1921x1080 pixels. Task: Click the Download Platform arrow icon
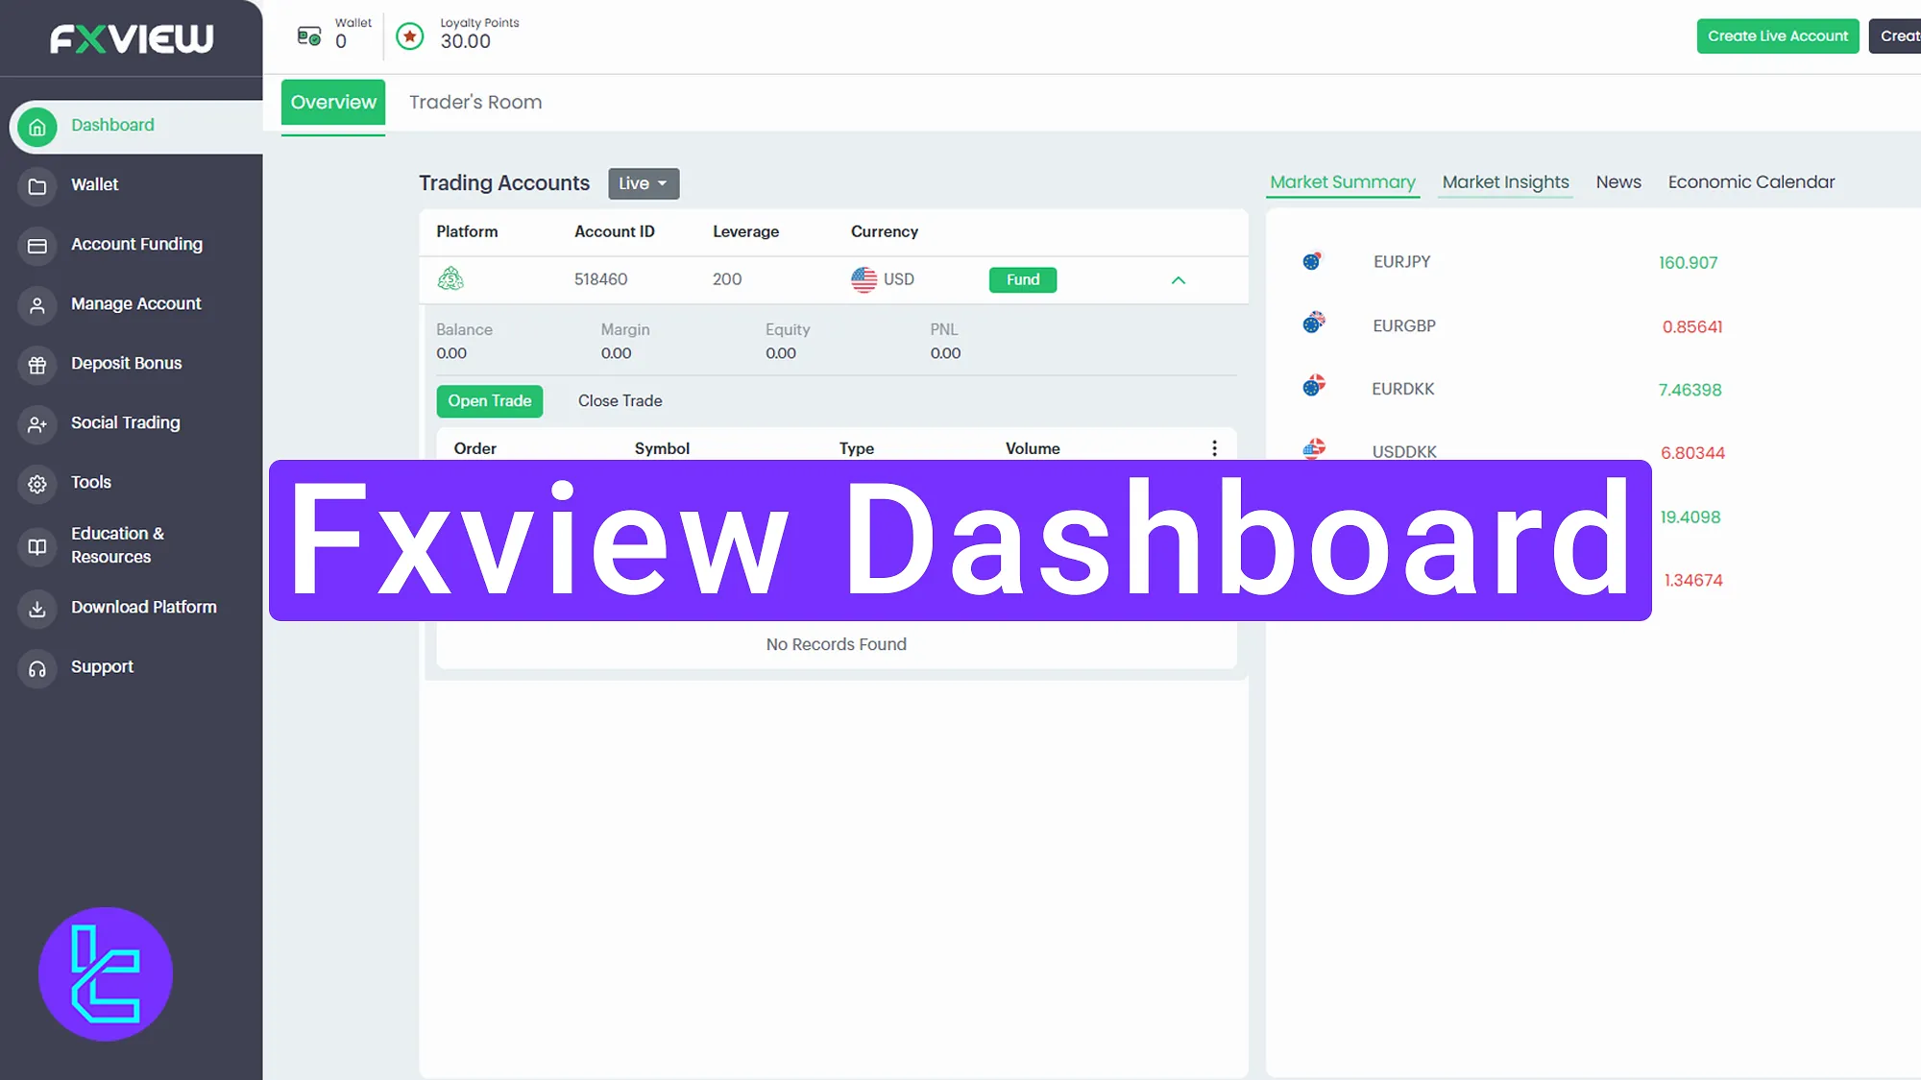click(x=37, y=609)
